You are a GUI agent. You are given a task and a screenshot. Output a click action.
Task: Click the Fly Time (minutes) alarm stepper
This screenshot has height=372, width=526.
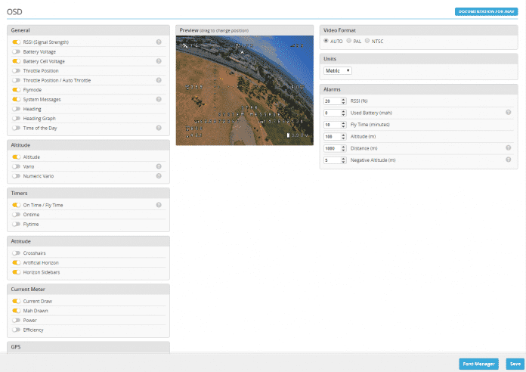pyautogui.click(x=344, y=124)
